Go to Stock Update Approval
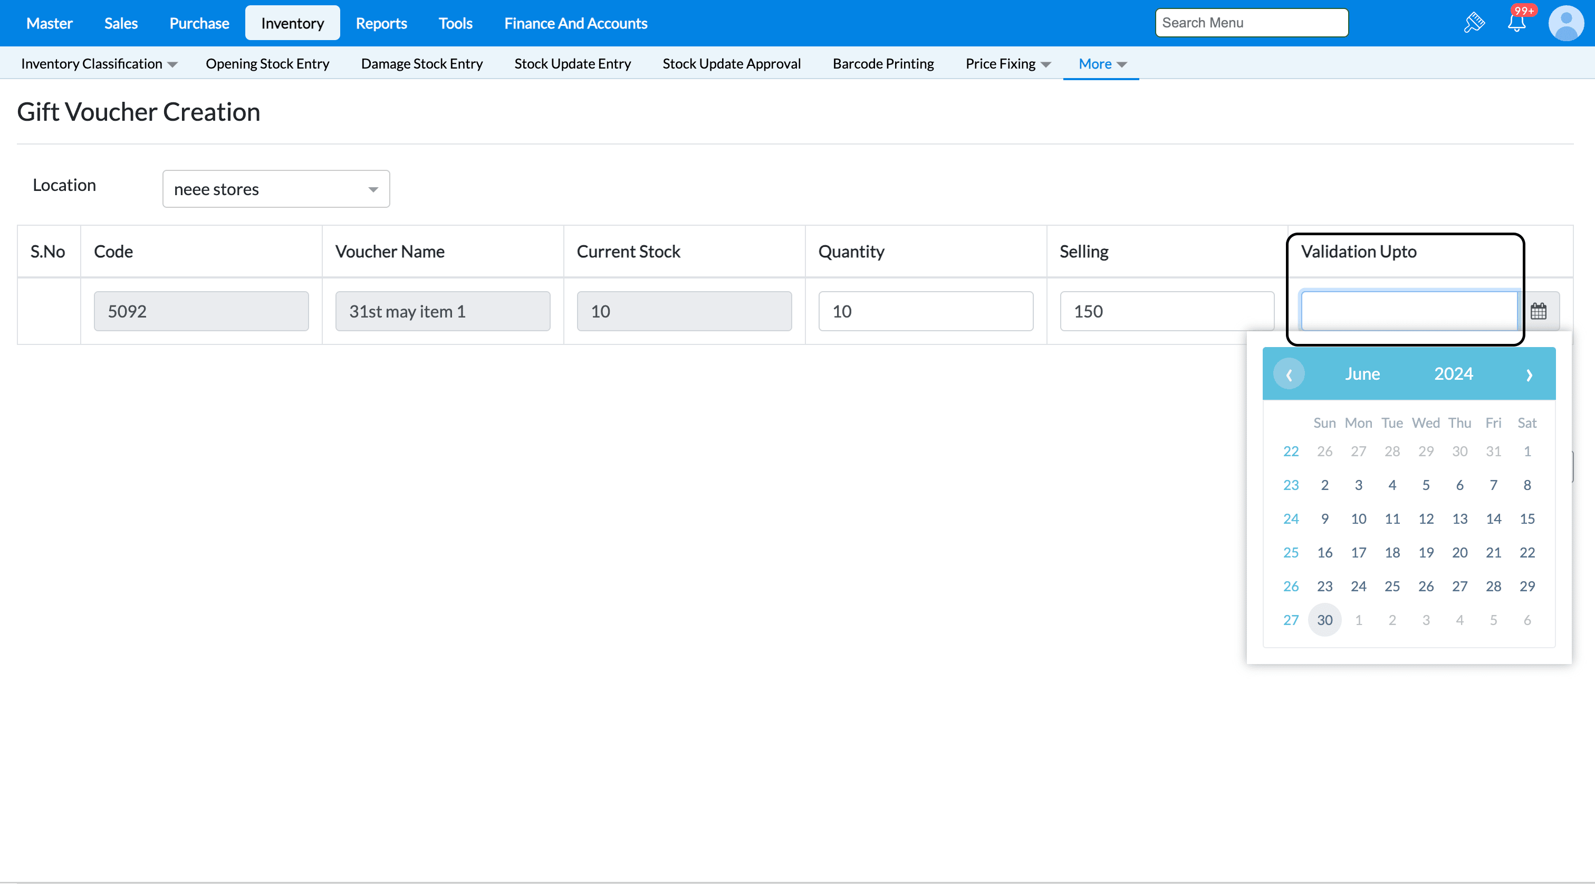 [x=731, y=64]
